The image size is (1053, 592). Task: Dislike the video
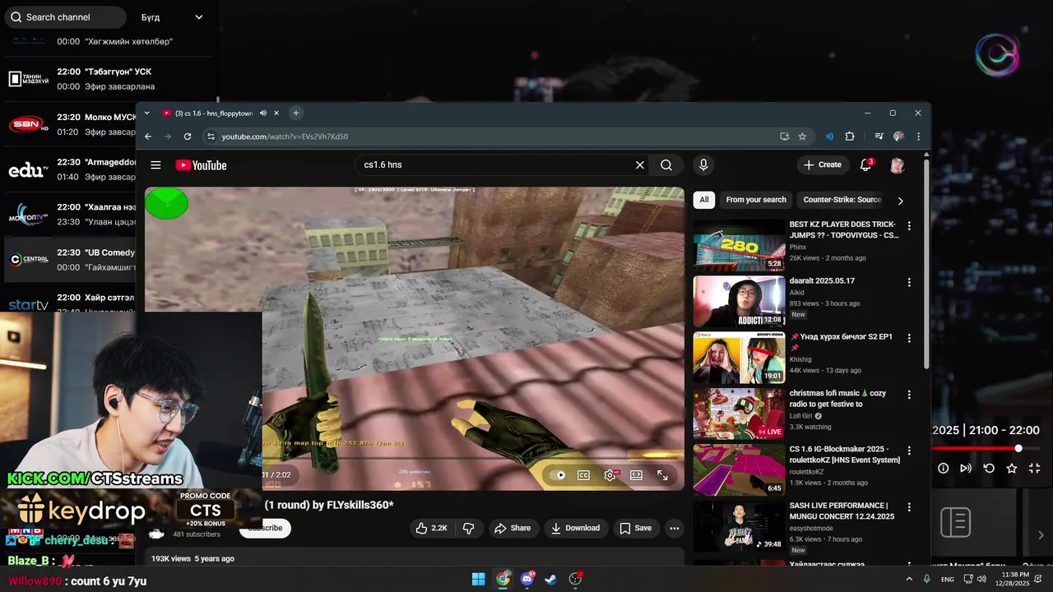pyautogui.click(x=469, y=528)
